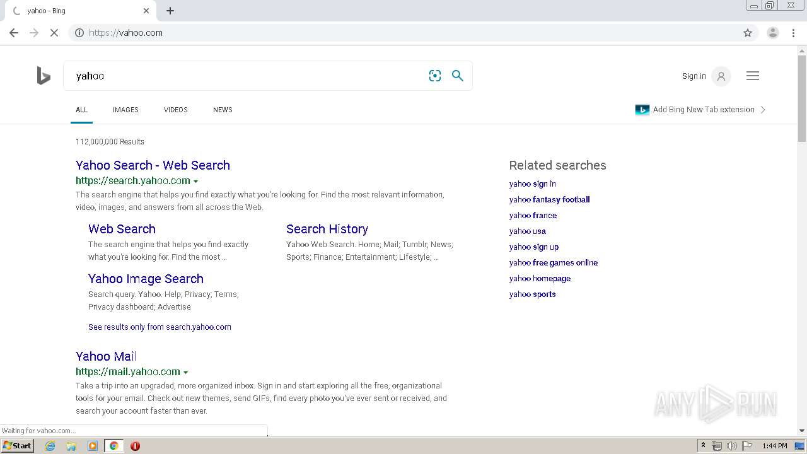Select related search yahoo homepage
The image size is (807, 454).
(540, 279)
